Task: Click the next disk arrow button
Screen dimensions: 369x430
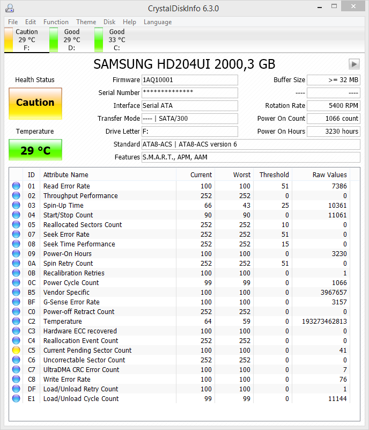Action: pos(354,64)
